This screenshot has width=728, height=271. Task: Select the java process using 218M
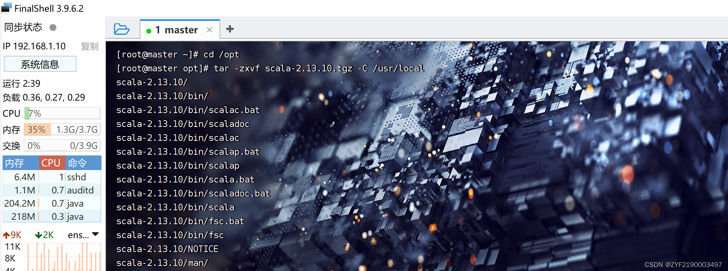tap(52, 217)
